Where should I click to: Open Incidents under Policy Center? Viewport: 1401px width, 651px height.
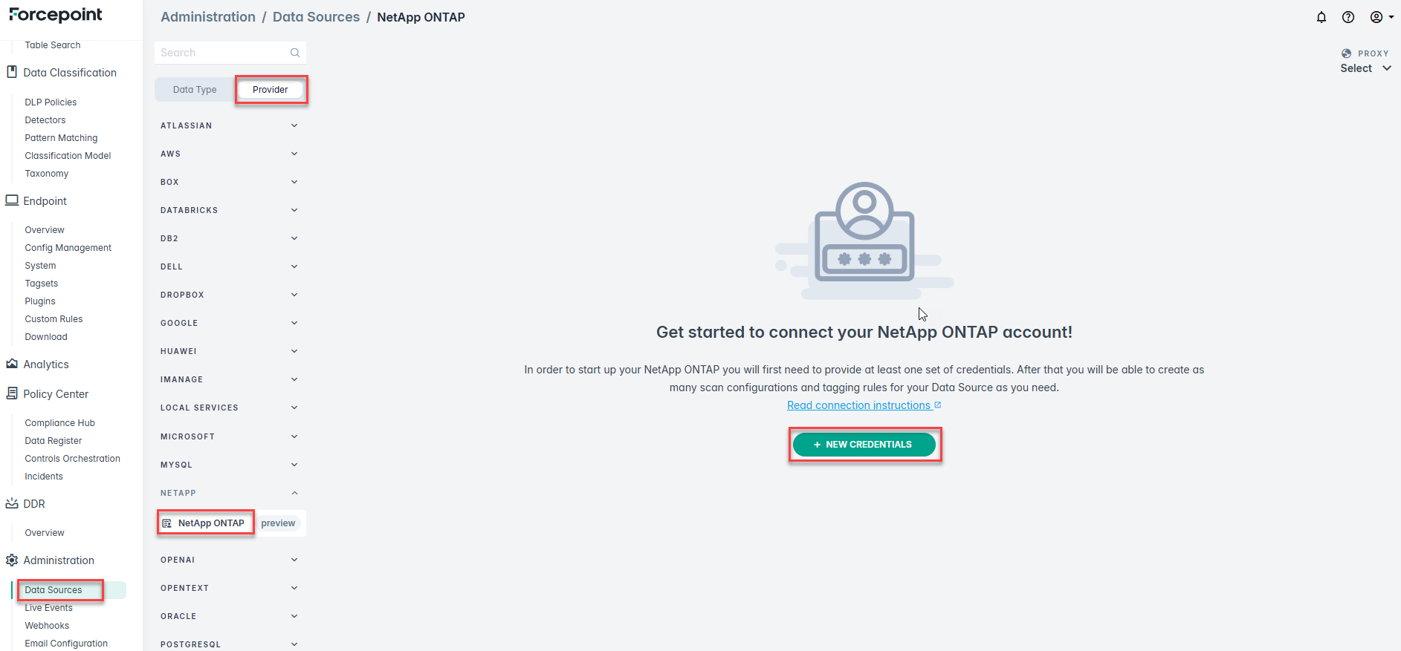[x=44, y=477]
